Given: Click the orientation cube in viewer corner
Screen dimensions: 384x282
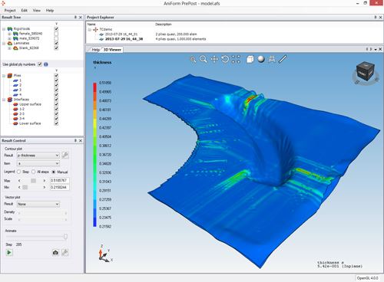Looking at the screenshot, I should pyautogui.click(x=366, y=72).
